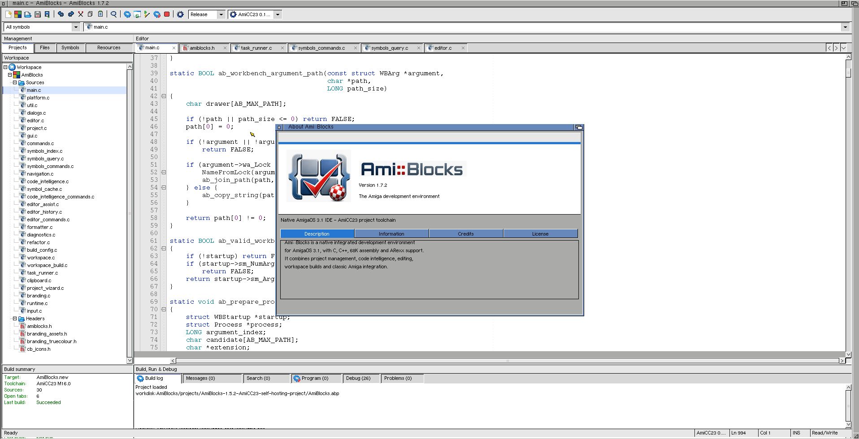Click the Build gear toolbar icon

(127, 14)
